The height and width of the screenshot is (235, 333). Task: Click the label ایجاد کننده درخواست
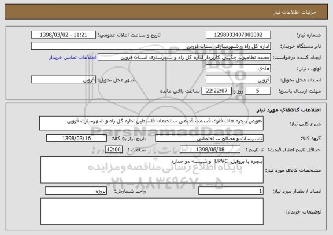[297, 58]
